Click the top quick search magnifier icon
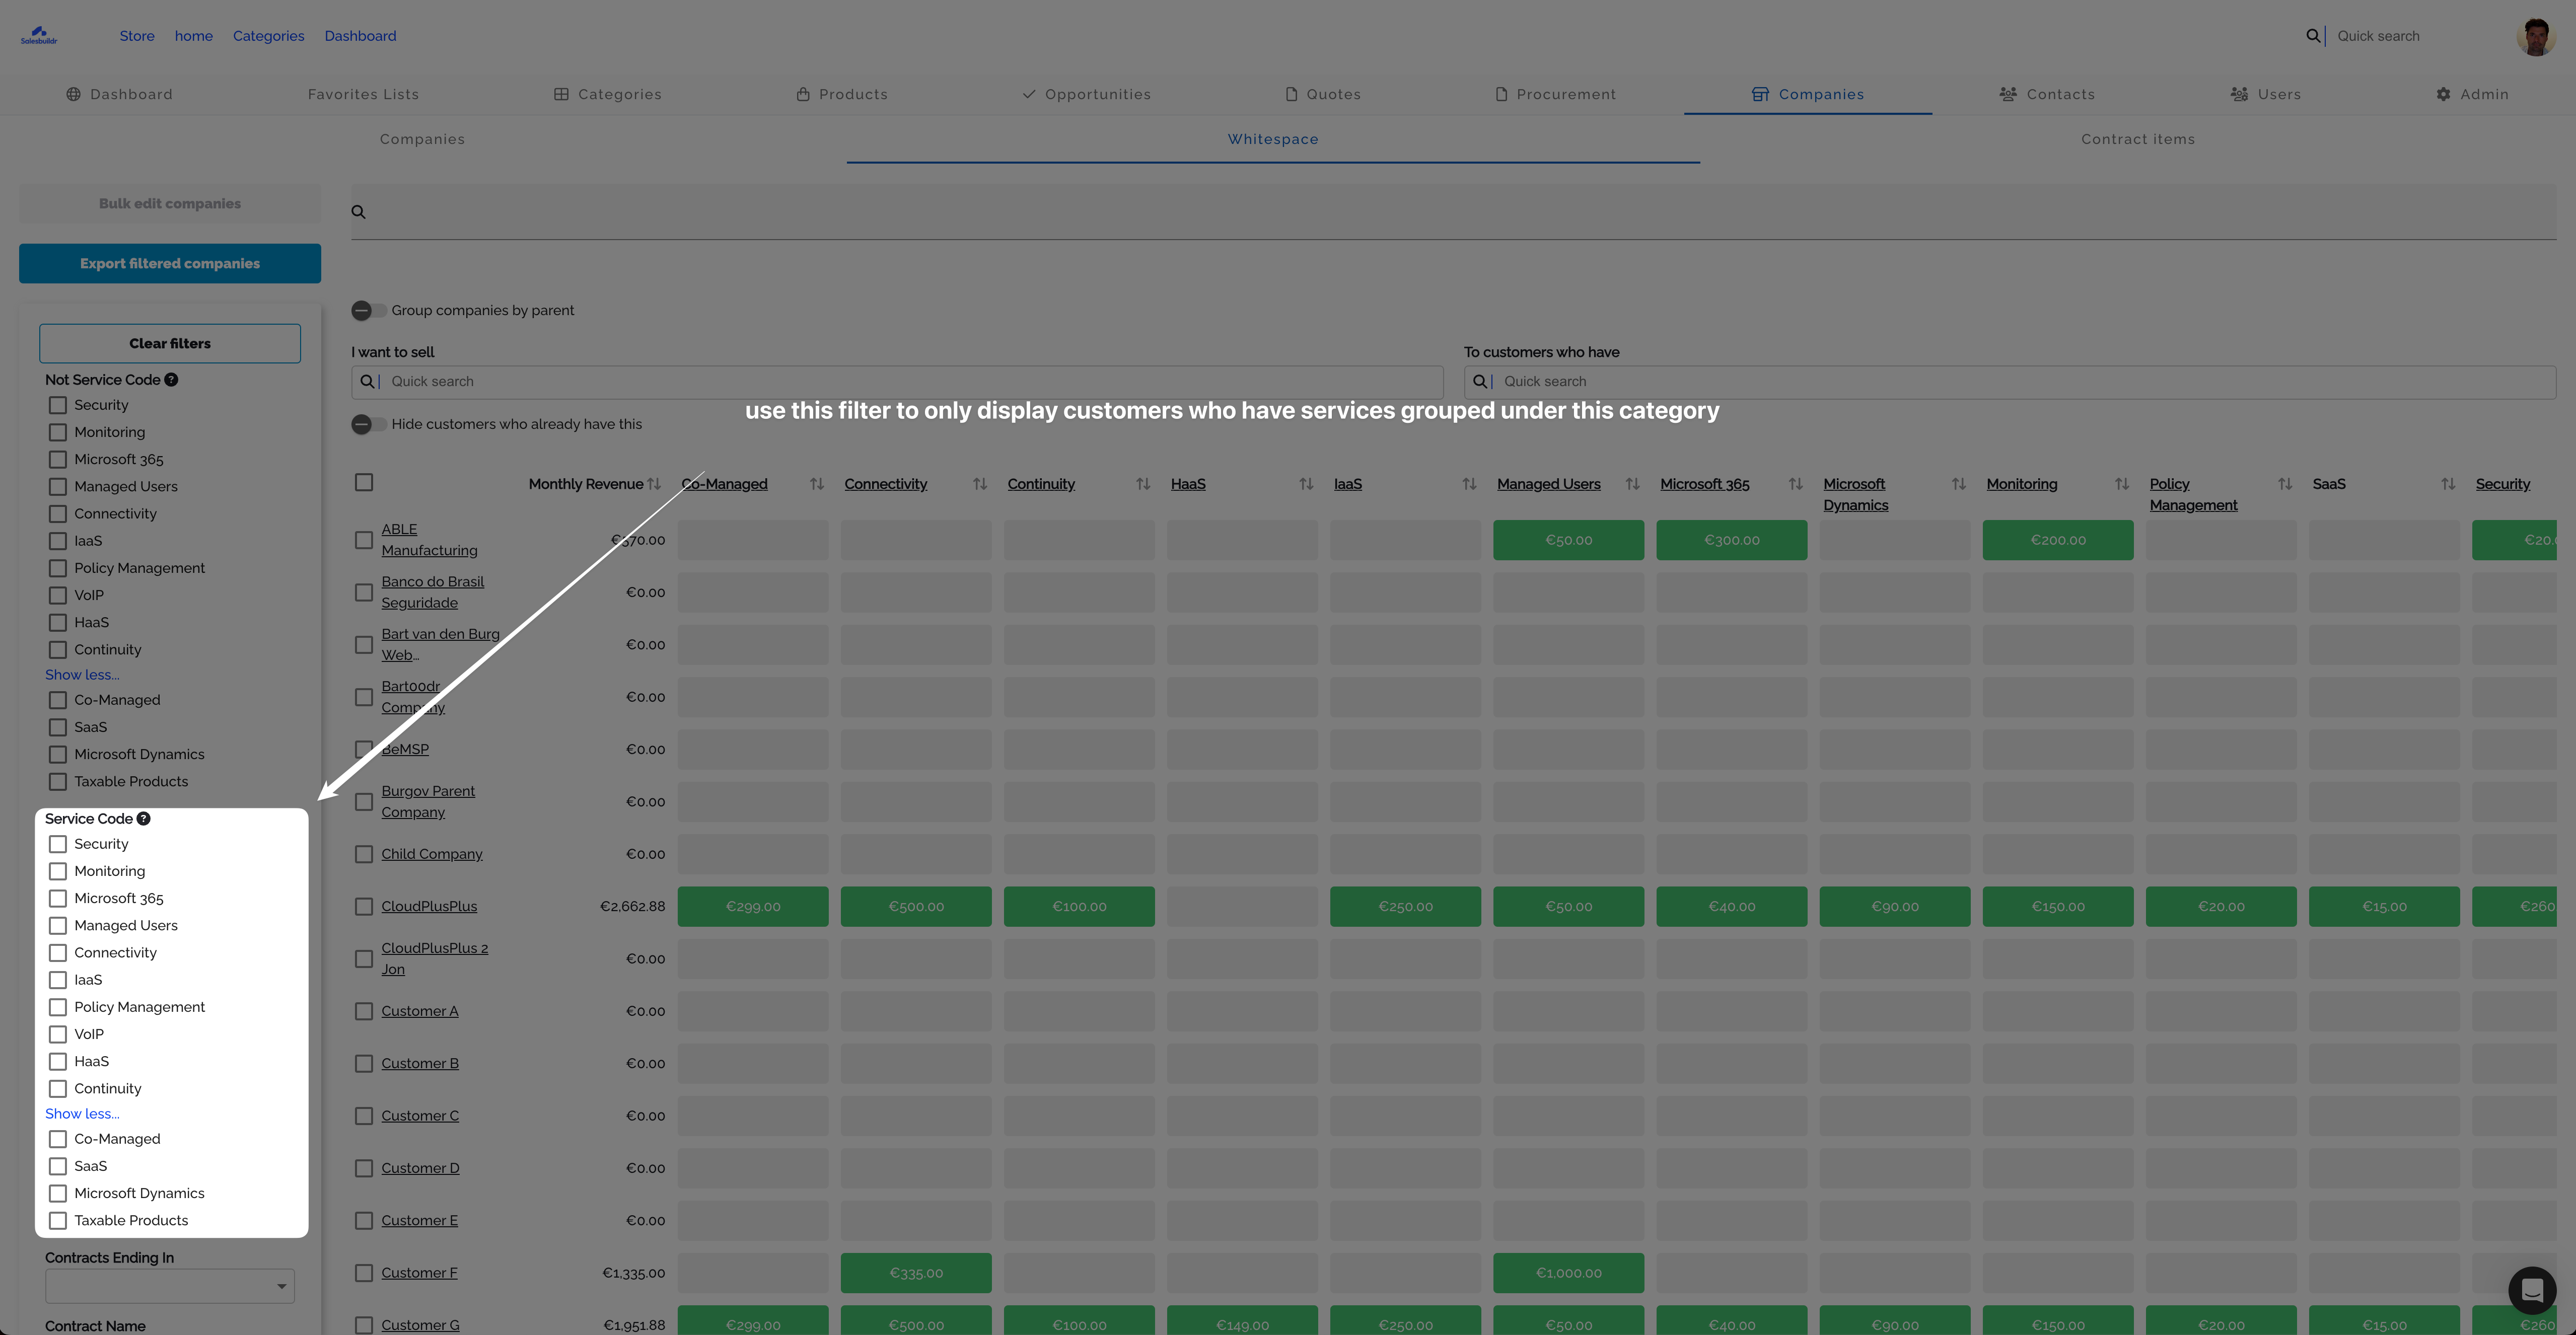Image resolution: width=2576 pixels, height=1335 pixels. 2313,36
